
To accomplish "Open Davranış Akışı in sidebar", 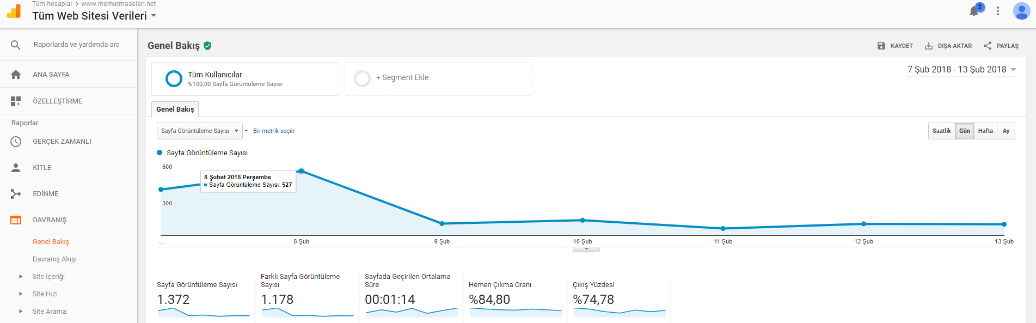I will (54, 259).
